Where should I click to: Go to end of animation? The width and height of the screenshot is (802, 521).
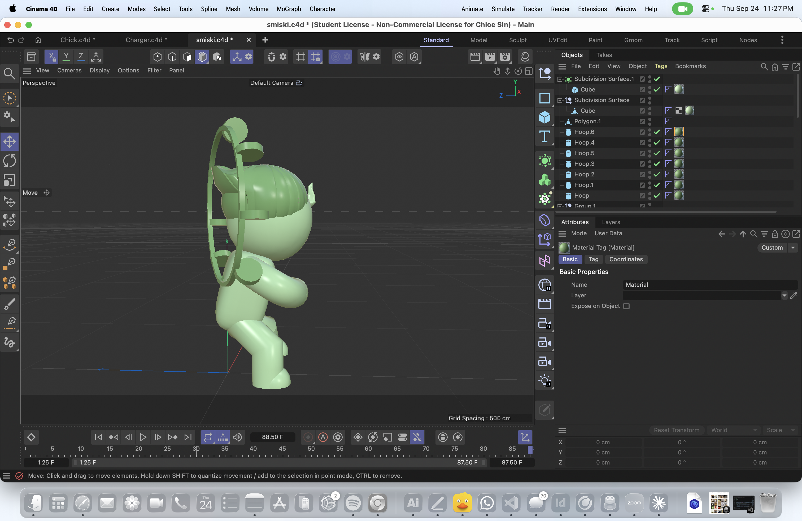(188, 437)
